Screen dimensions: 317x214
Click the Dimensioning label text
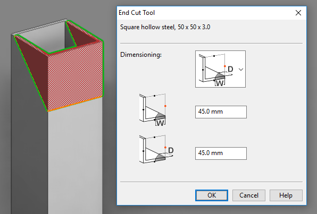click(141, 55)
